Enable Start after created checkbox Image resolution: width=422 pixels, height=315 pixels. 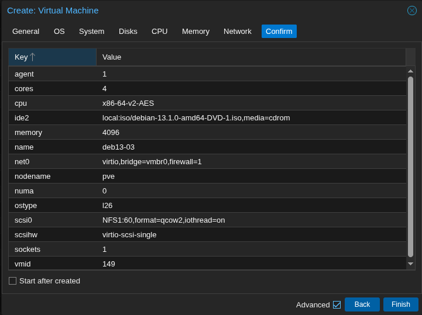[12, 281]
